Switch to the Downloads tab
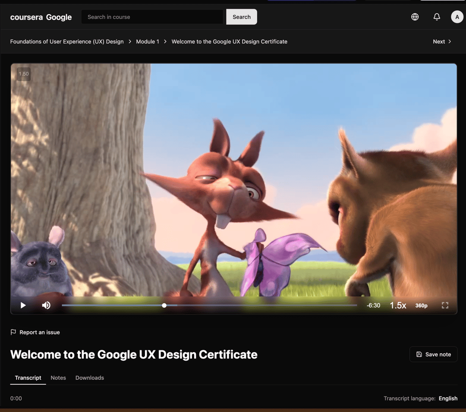 tap(90, 378)
